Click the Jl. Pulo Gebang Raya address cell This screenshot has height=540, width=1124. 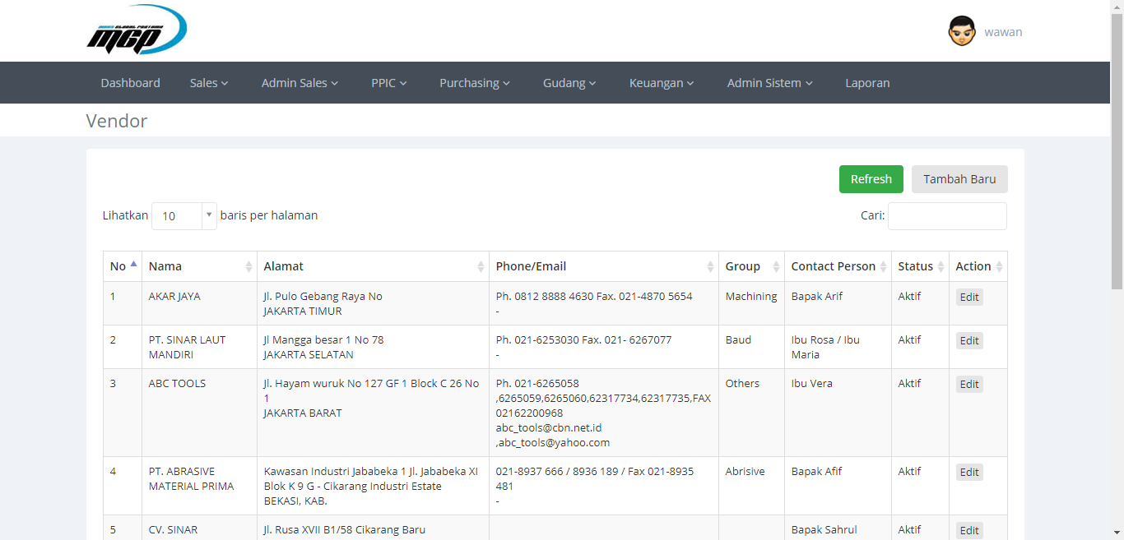click(x=373, y=303)
